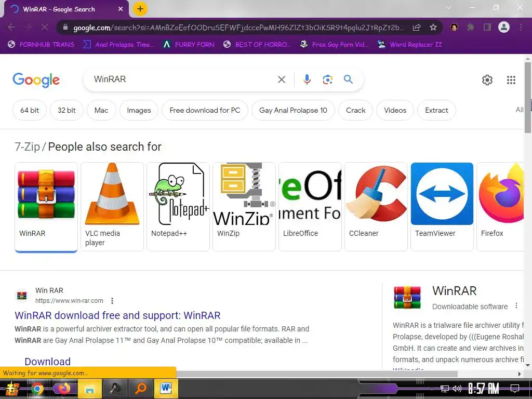Go back with the browser back arrow
The width and height of the screenshot is (532, 399).
(x=11, y=27)
